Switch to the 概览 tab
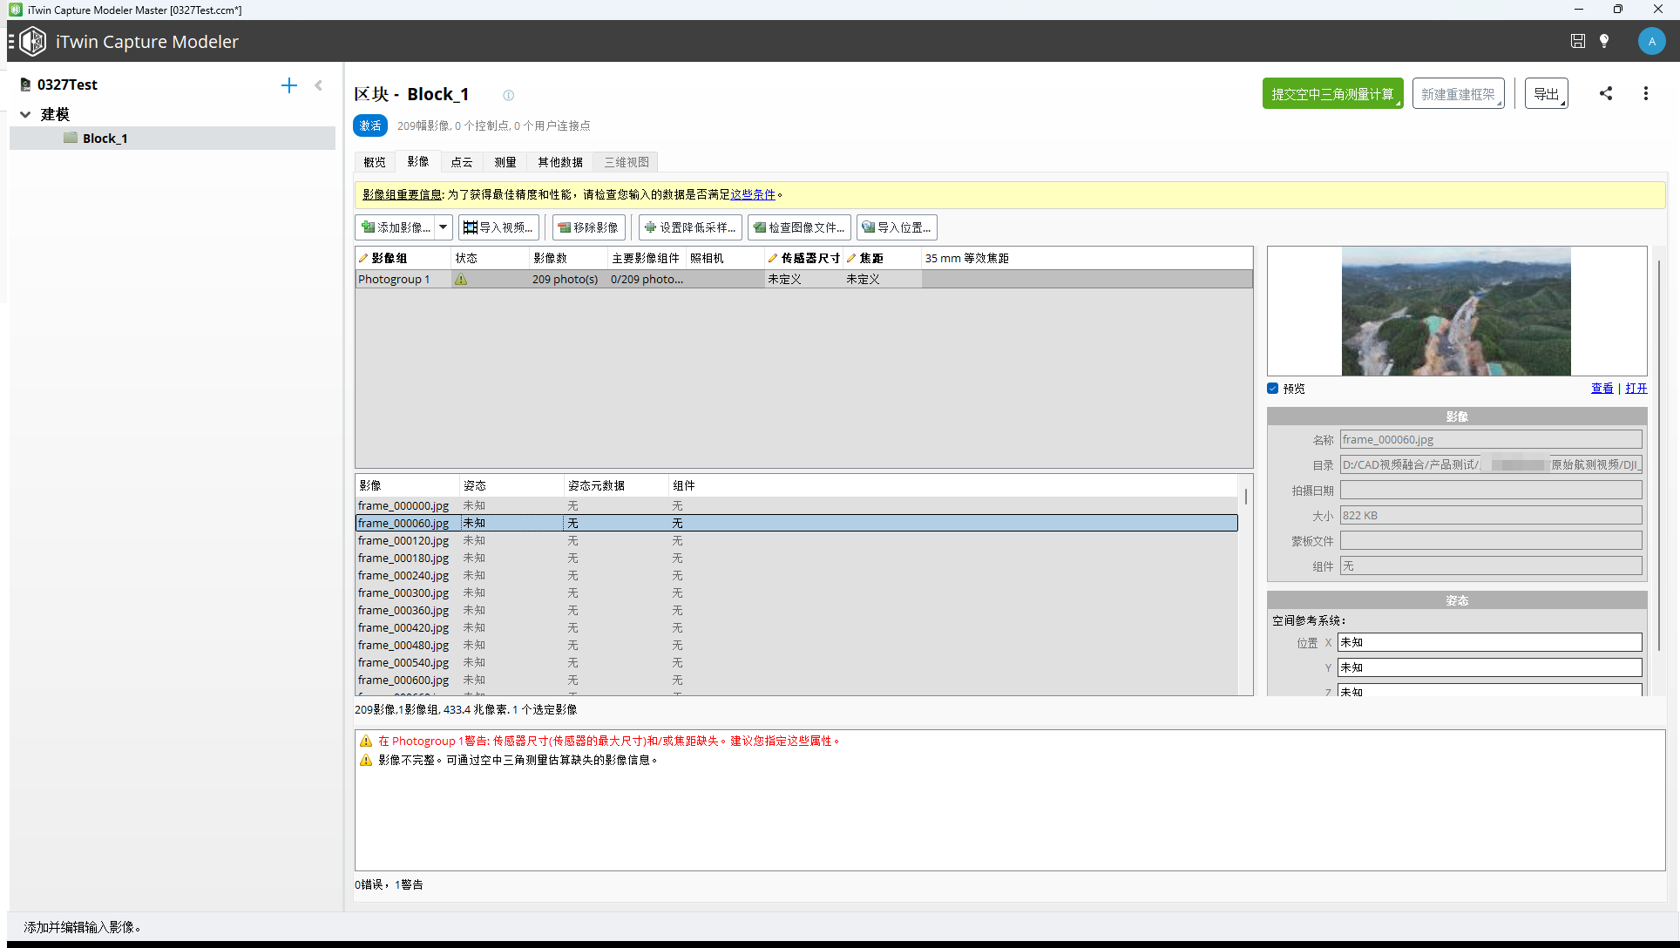Image resolution: width=1680 pixels, height=948 pixels. pyautogui.click(x=375, y=162)
